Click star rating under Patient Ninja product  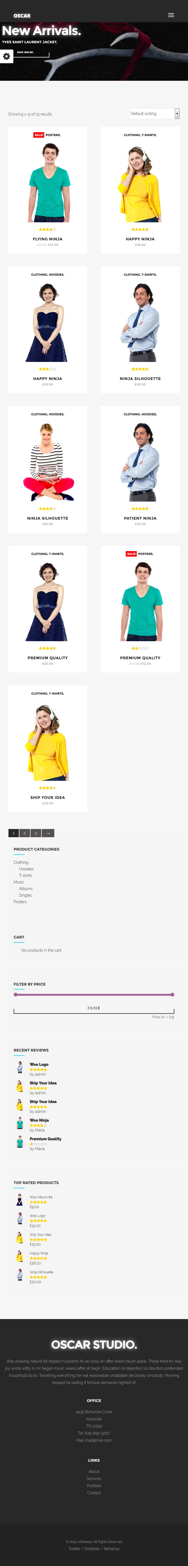click(140, 508)
